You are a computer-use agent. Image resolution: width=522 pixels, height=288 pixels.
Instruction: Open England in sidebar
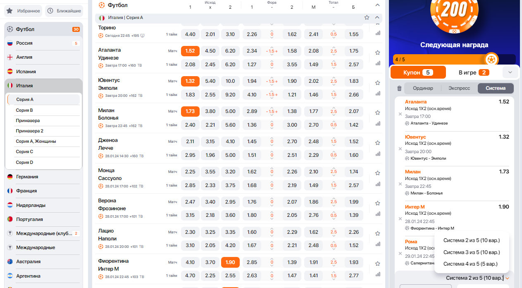tap(43, 57)
